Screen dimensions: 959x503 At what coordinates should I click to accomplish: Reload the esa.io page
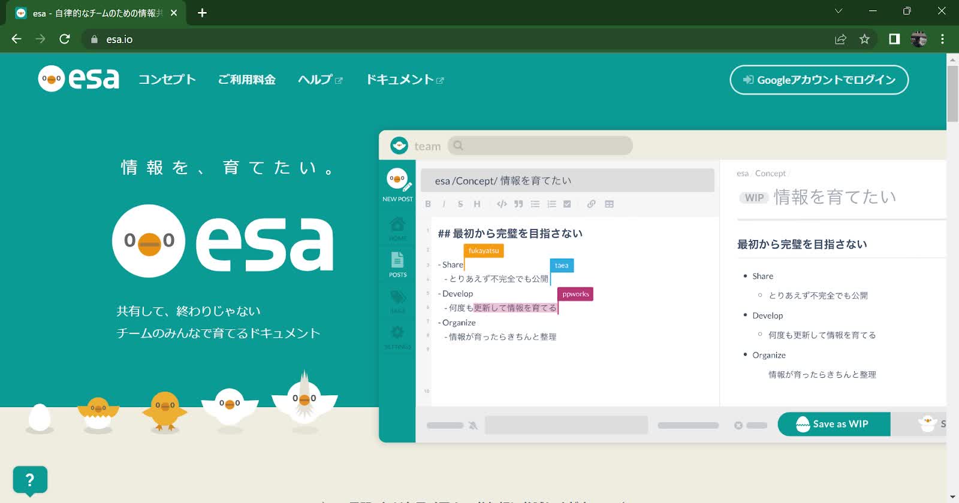(65, 39)
